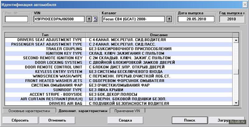Open the VIN dropdown list

[89, 19]
